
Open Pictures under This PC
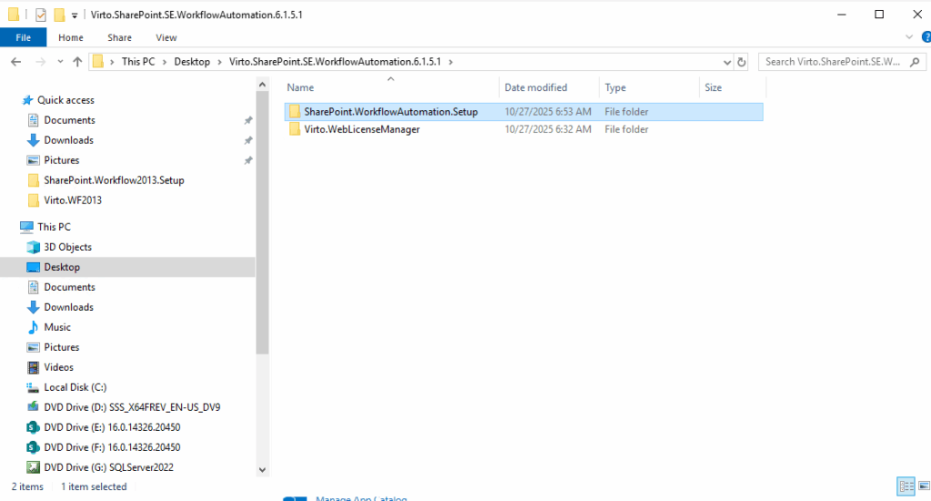tap(61, 347)
